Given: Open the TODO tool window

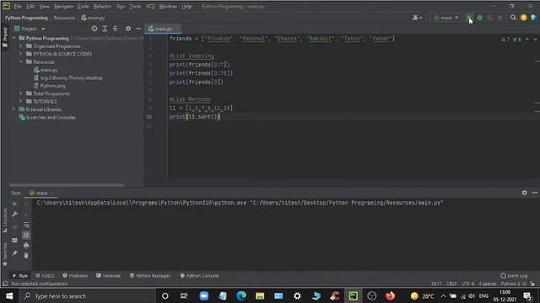Looking at the screenshot, I should (x=45, y=275).
